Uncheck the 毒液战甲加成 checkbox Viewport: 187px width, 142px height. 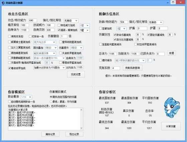pyautogui.click(x=9, y=68)
